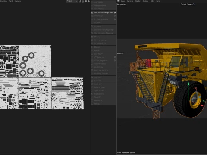Click the Stop Interactive Mapping icon
The image size is (207, 155).
pos(92,33)
